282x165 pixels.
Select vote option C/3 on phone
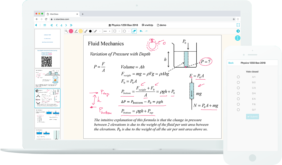tap(238, 88)
